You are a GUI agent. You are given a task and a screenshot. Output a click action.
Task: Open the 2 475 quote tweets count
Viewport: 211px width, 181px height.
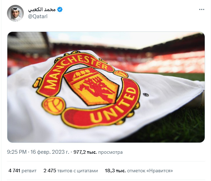[x=50, y=171]
